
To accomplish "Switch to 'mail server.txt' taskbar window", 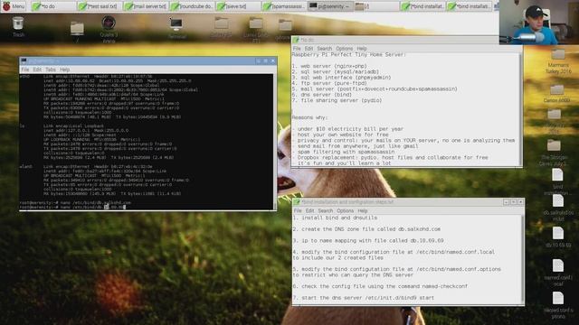I will point(146,6).
